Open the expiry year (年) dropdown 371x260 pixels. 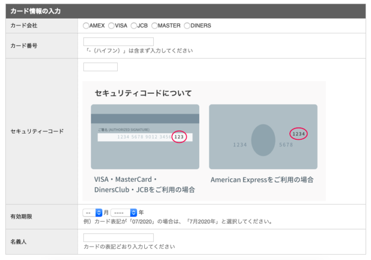123,213
